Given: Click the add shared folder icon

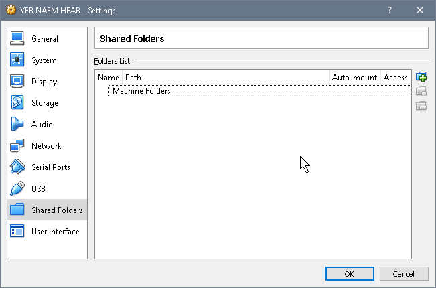Looking at the screenshot, I should pos(421,77).
